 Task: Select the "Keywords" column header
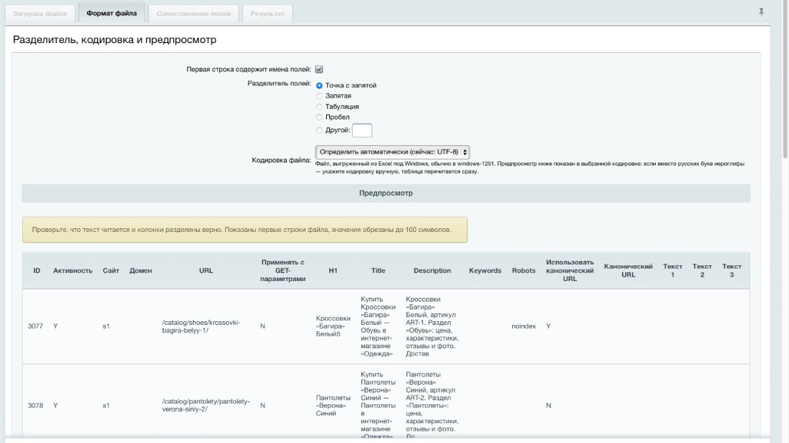(485, 271)
